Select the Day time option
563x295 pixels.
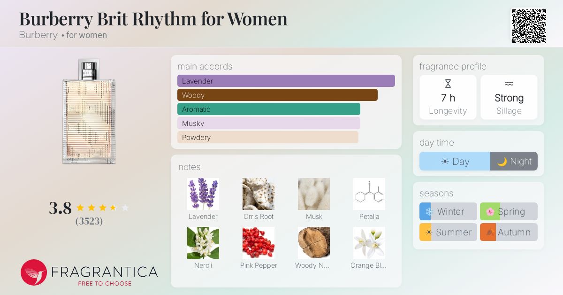(455, 161)
